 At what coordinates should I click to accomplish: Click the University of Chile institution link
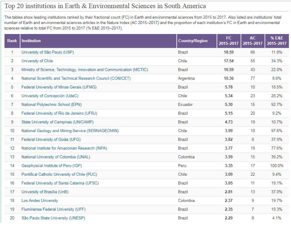tap(37, 61)
